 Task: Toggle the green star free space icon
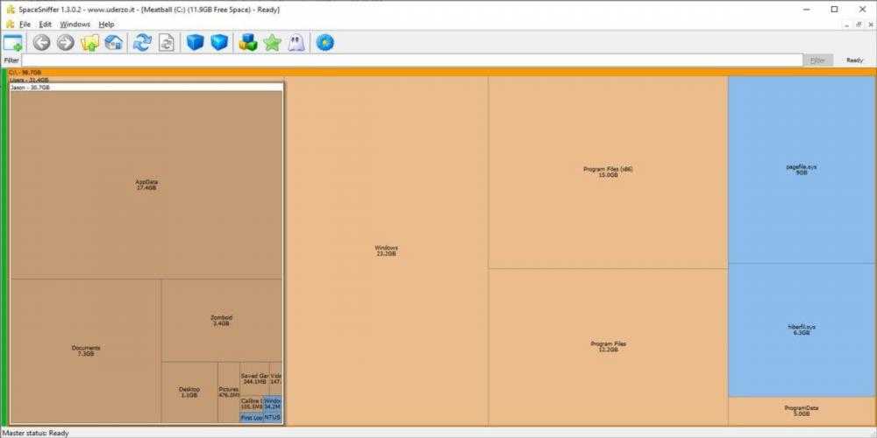272,42
